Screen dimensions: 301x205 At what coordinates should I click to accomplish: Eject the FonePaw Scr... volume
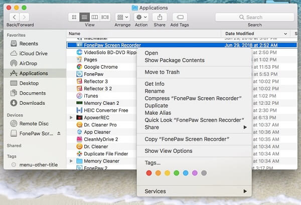coord(59,133)
